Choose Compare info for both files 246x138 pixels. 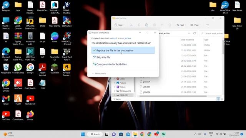(x=110, y=64)
